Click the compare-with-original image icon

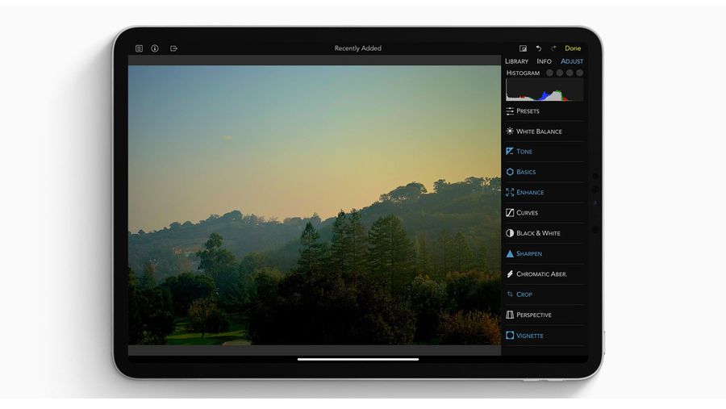click(523, 48)
